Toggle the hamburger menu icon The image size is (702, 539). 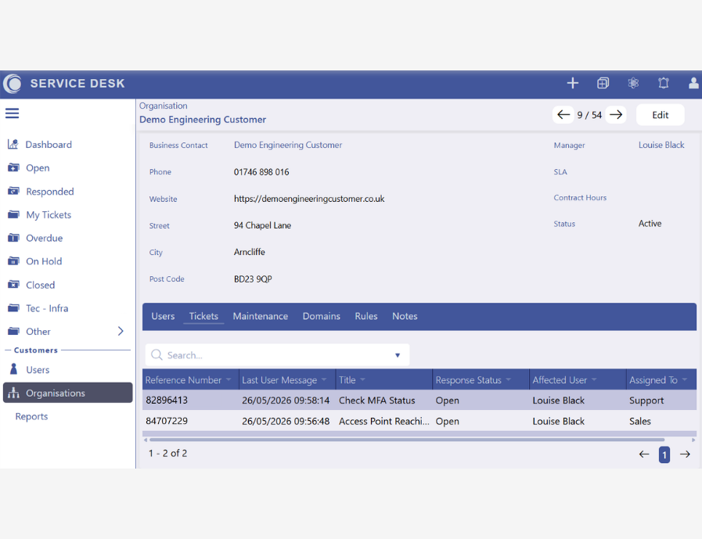[12, 113]
